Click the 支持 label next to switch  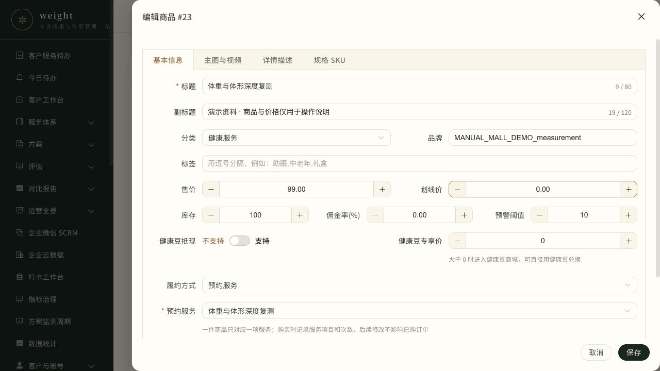pyautogui.click(x=262, y=241)
